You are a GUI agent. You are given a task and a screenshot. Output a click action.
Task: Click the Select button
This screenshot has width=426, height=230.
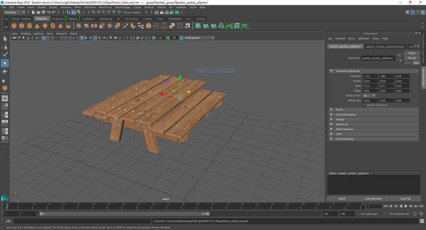342,199
